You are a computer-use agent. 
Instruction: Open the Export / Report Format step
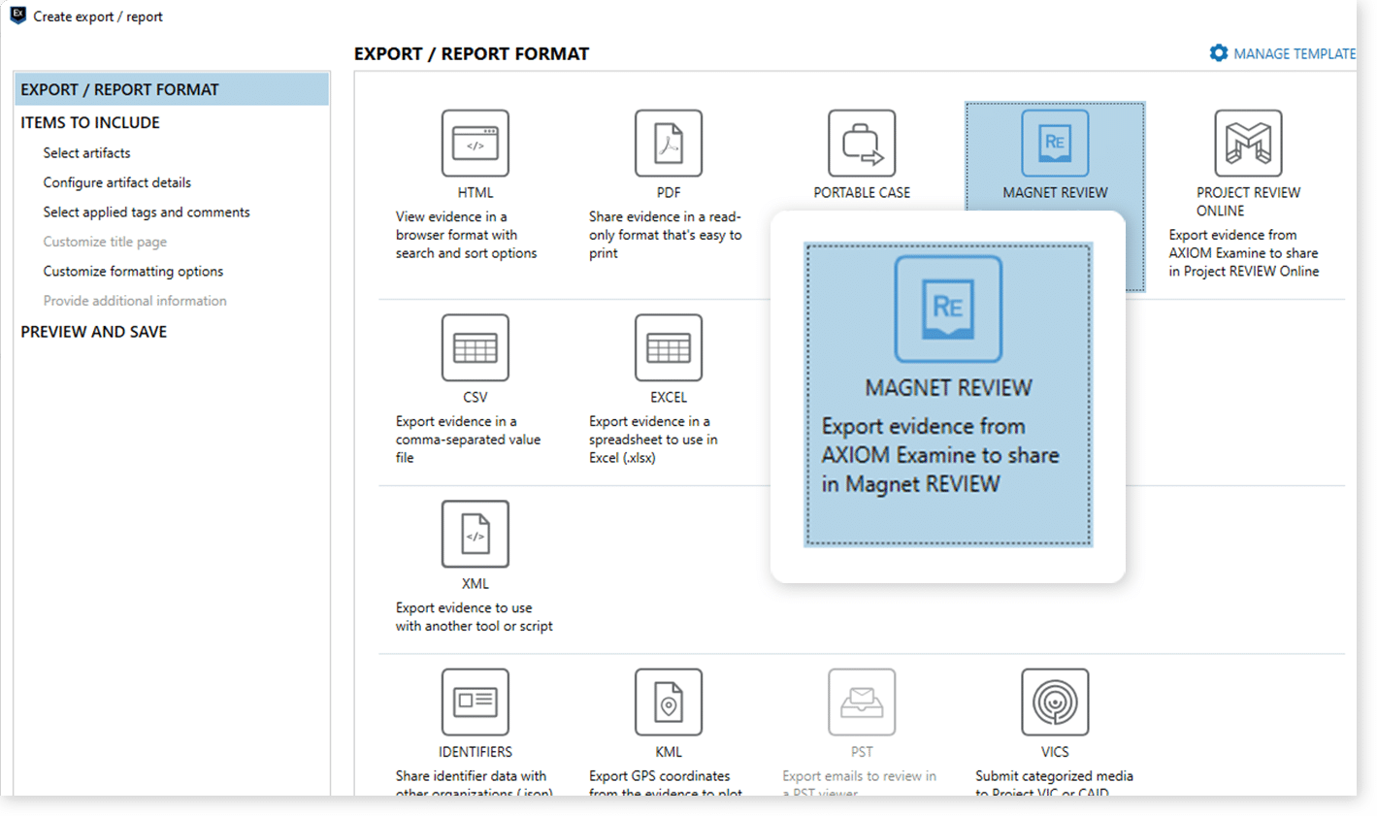click(172, 89)
